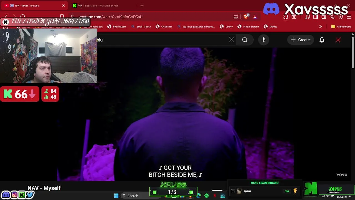Close the NAV - Myself YouTube tab
This screenshot has height=200, width=355.
pos(64,6)
